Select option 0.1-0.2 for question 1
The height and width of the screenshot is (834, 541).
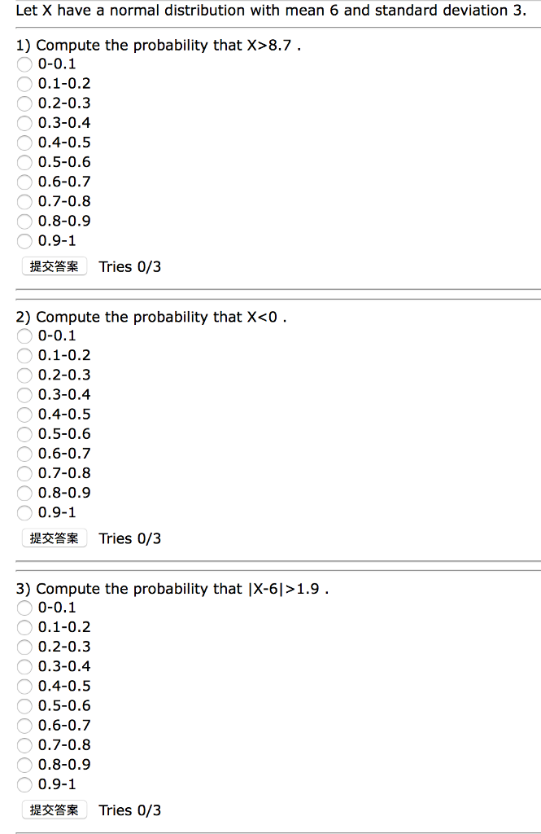pos(24,84)
